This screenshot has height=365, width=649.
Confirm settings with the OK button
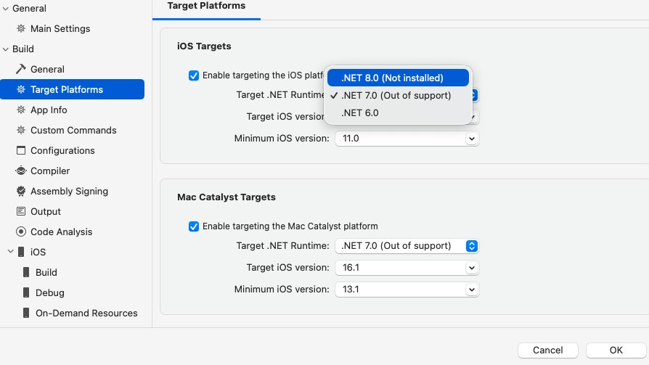[616, 350]
